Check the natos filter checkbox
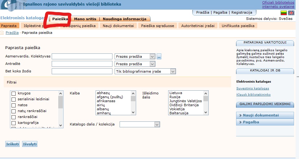 point(14,105)
